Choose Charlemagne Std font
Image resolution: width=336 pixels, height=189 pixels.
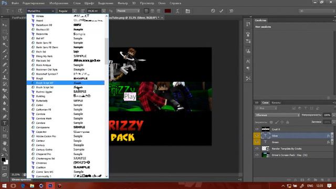(x=66, y=159)
